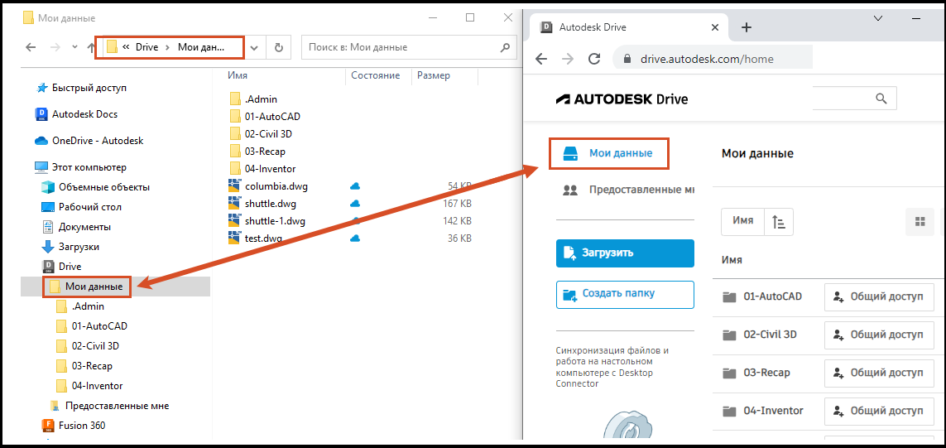
Task: Toggle sort order in Drive
Action: coord(778,222)
